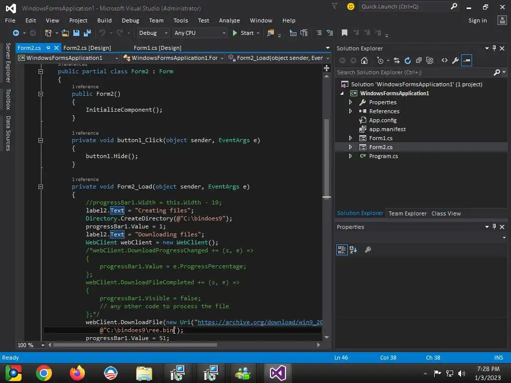Toggle auto-hide pin on Solution Explorer panel
The width and height of the screenshot is (511, 383).
[495, 48]
